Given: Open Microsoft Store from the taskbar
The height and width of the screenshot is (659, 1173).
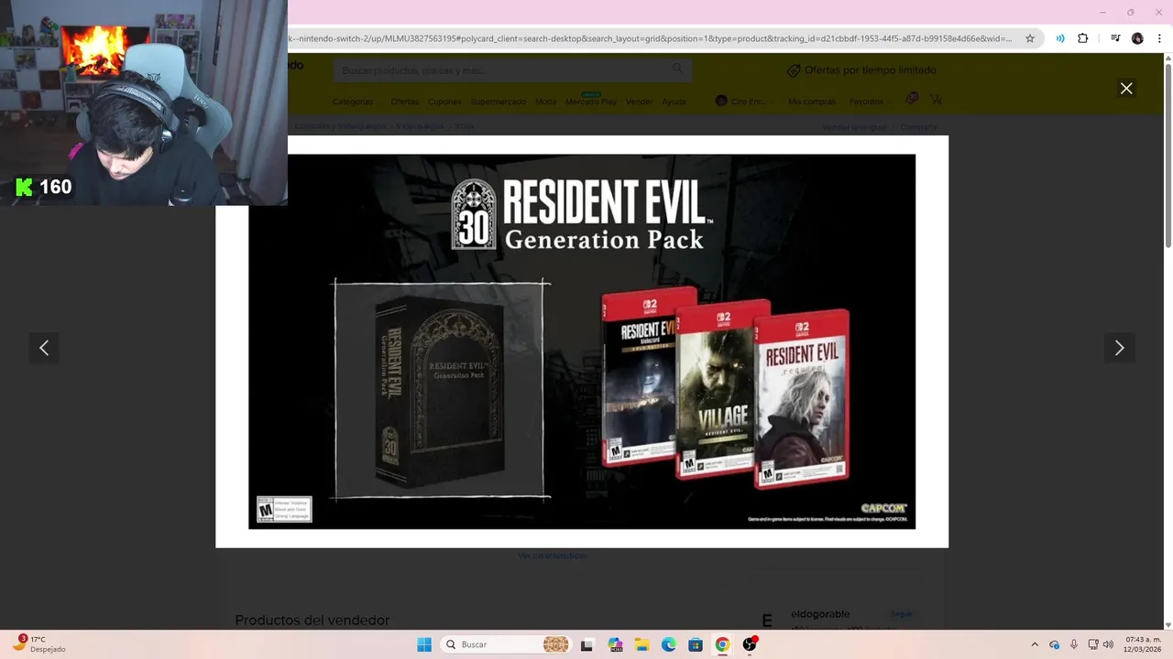Looking at the screenshot, I should 696,644.
